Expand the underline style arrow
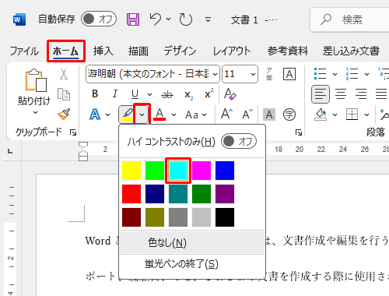Image resolution: width=389 pixels, height=296 pixels. pos(149,94)
